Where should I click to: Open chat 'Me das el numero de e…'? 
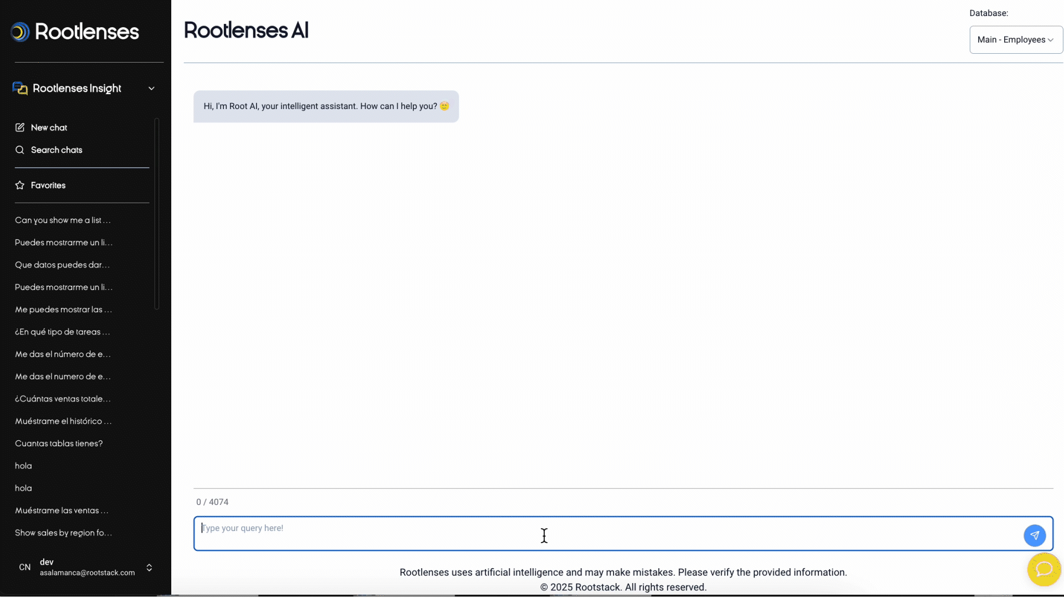coord(63,377)
